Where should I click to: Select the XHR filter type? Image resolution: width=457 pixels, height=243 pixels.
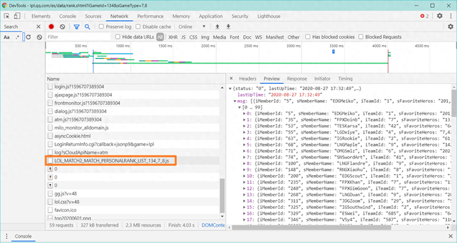click(173, 37)
